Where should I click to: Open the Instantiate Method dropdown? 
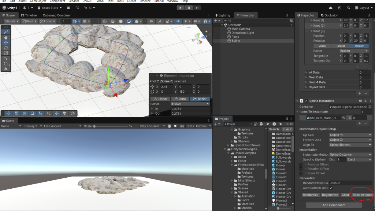(x=350, y=155)
